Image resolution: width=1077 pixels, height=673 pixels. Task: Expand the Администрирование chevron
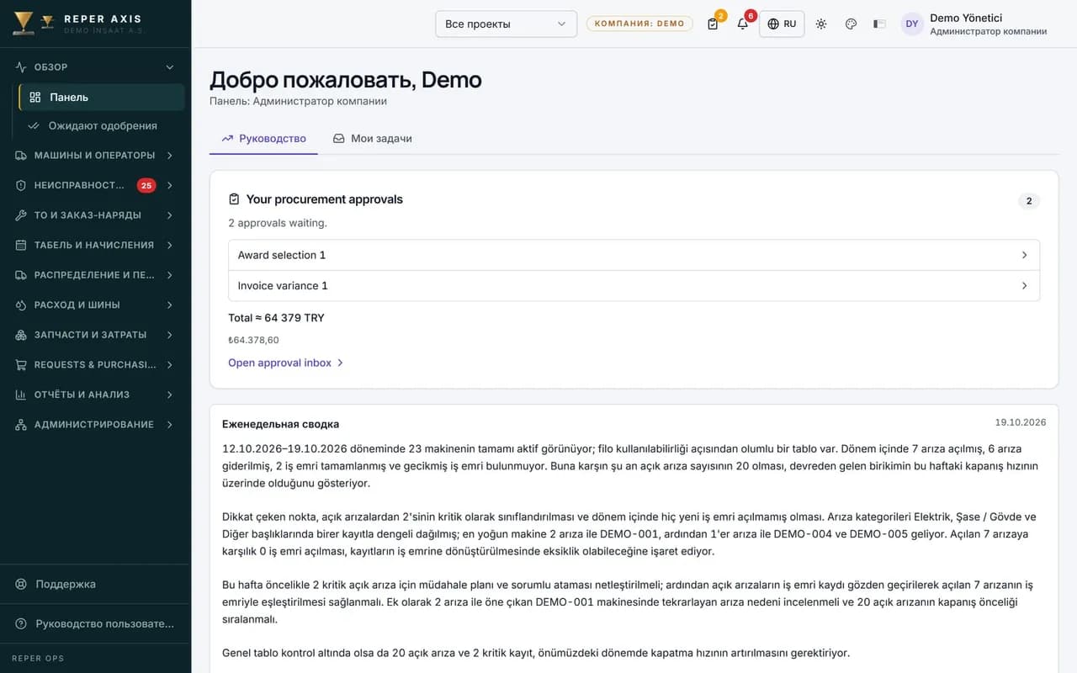tap(170, 425)
